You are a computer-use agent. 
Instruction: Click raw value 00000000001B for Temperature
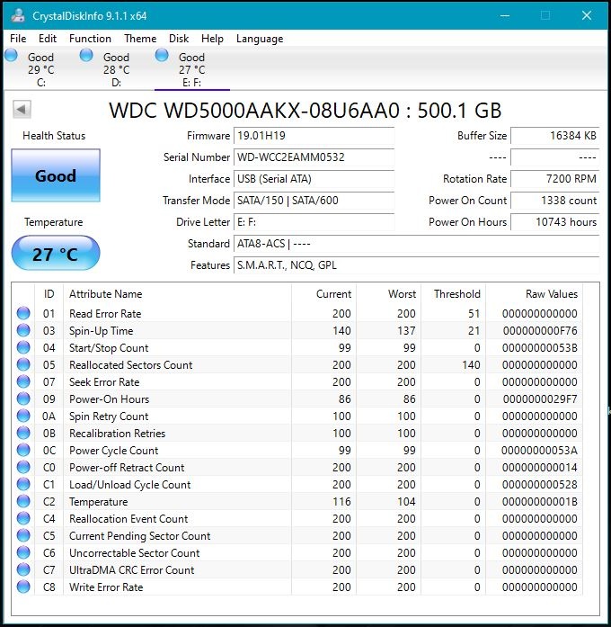pyautogui.click(x=540, y=501)
